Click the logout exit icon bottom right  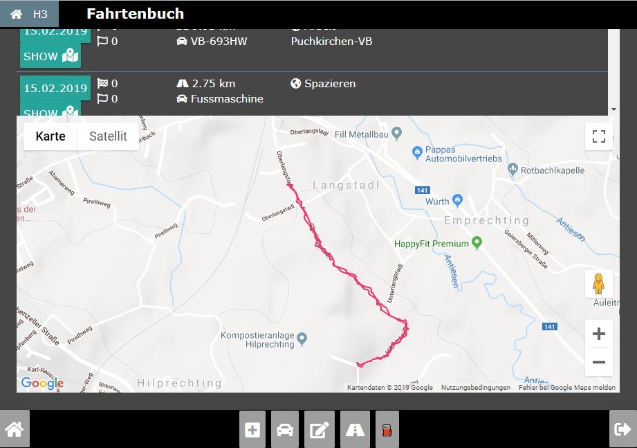tap(622, 429)
